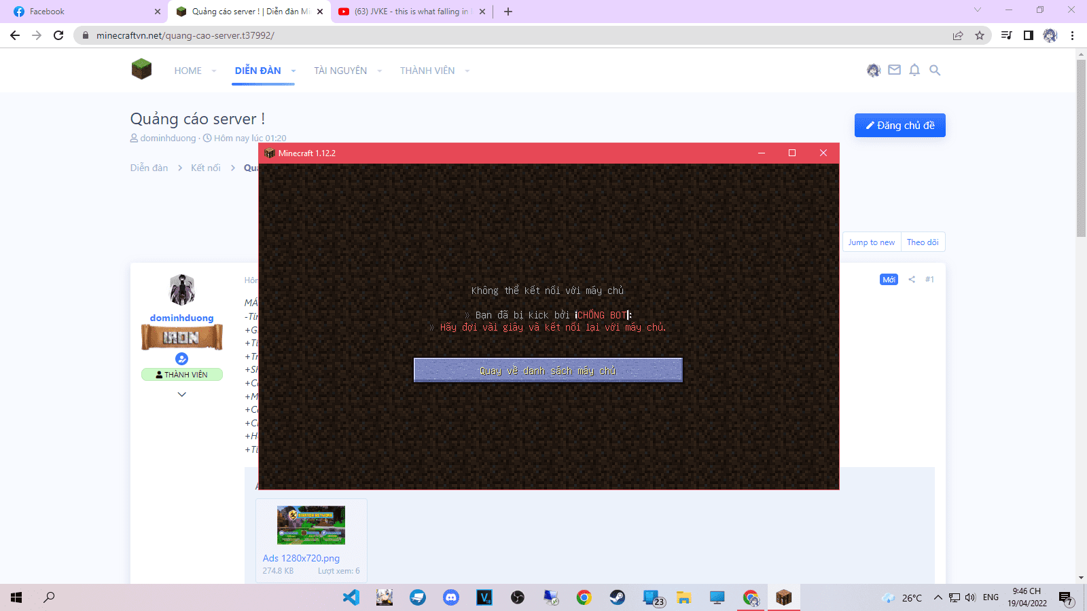Expand the DIỄN ĐÀN dropdown arrow
Viewport: 1087px width, 611px height.
(x=293, y=71)
